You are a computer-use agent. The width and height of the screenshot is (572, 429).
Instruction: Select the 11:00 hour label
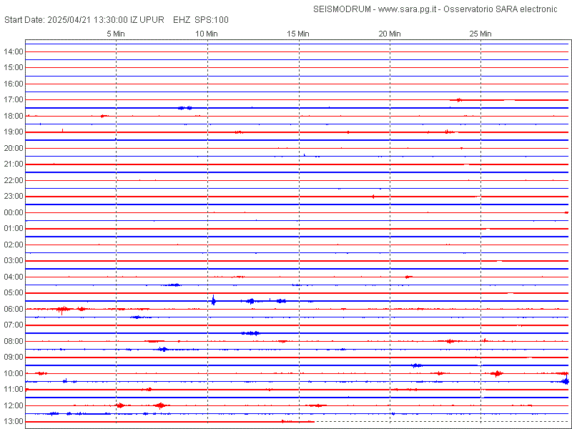14,390
